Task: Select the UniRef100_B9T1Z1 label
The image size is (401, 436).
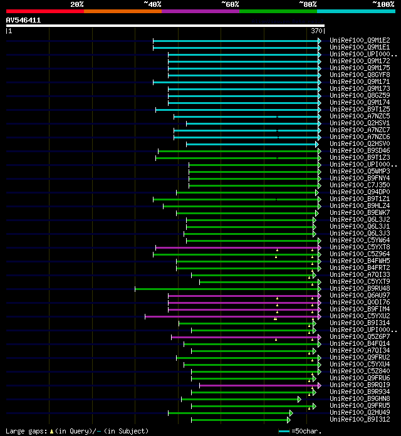Action: [360, 199]
